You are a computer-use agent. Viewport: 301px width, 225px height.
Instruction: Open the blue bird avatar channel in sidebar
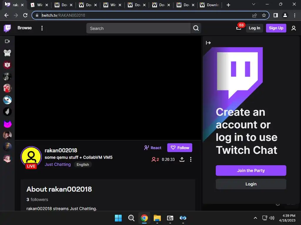click(x=7, y=100)
